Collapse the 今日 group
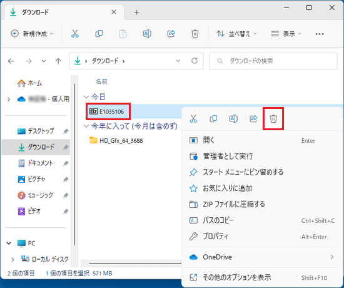This screenshot has width=344, height=288. [86, 96]
